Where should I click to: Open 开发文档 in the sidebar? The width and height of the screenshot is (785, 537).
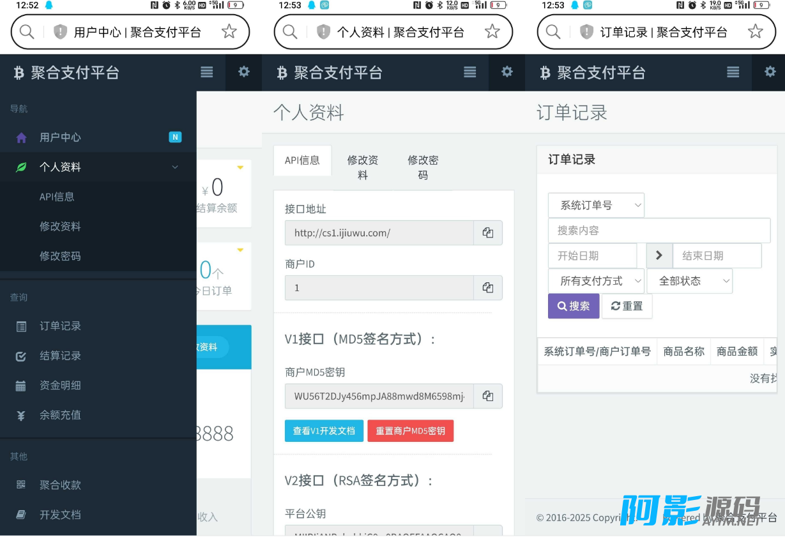point(60,515)
